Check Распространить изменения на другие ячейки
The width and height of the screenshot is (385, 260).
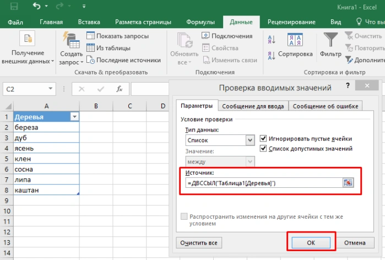tap(184, 216)
